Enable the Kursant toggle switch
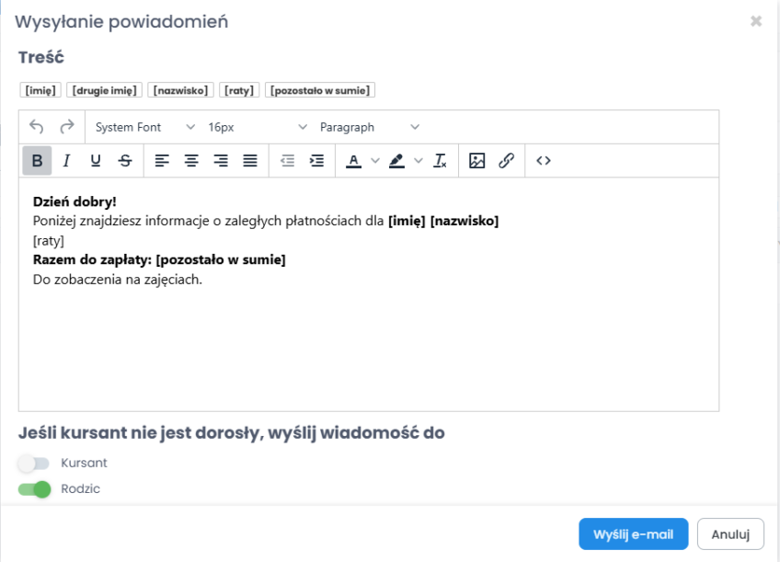Image resolution: width=780 pixels, height=562 pixels. point(34,464)
